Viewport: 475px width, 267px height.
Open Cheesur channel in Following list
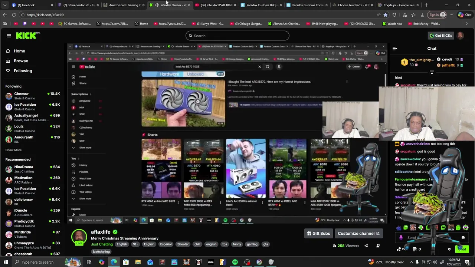33,96
